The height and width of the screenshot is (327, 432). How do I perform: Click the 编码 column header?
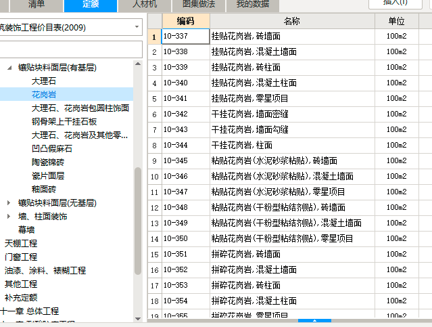(x=186, y=21)
